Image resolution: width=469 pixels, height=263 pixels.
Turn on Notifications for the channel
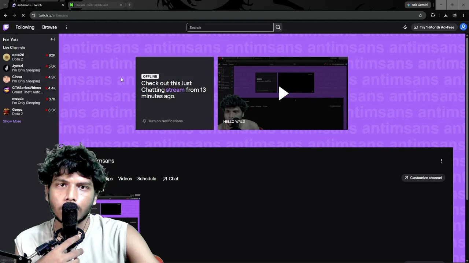coord(162,121)
